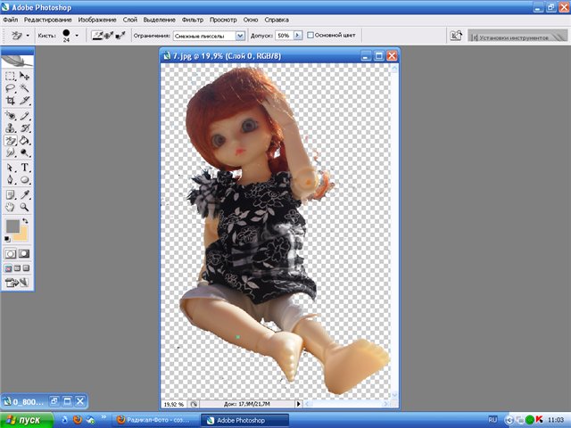Viewport: 571px width, 428px height.
Task: Click the zoom percentage field in status bar
Action: click(x=173, y=403)
